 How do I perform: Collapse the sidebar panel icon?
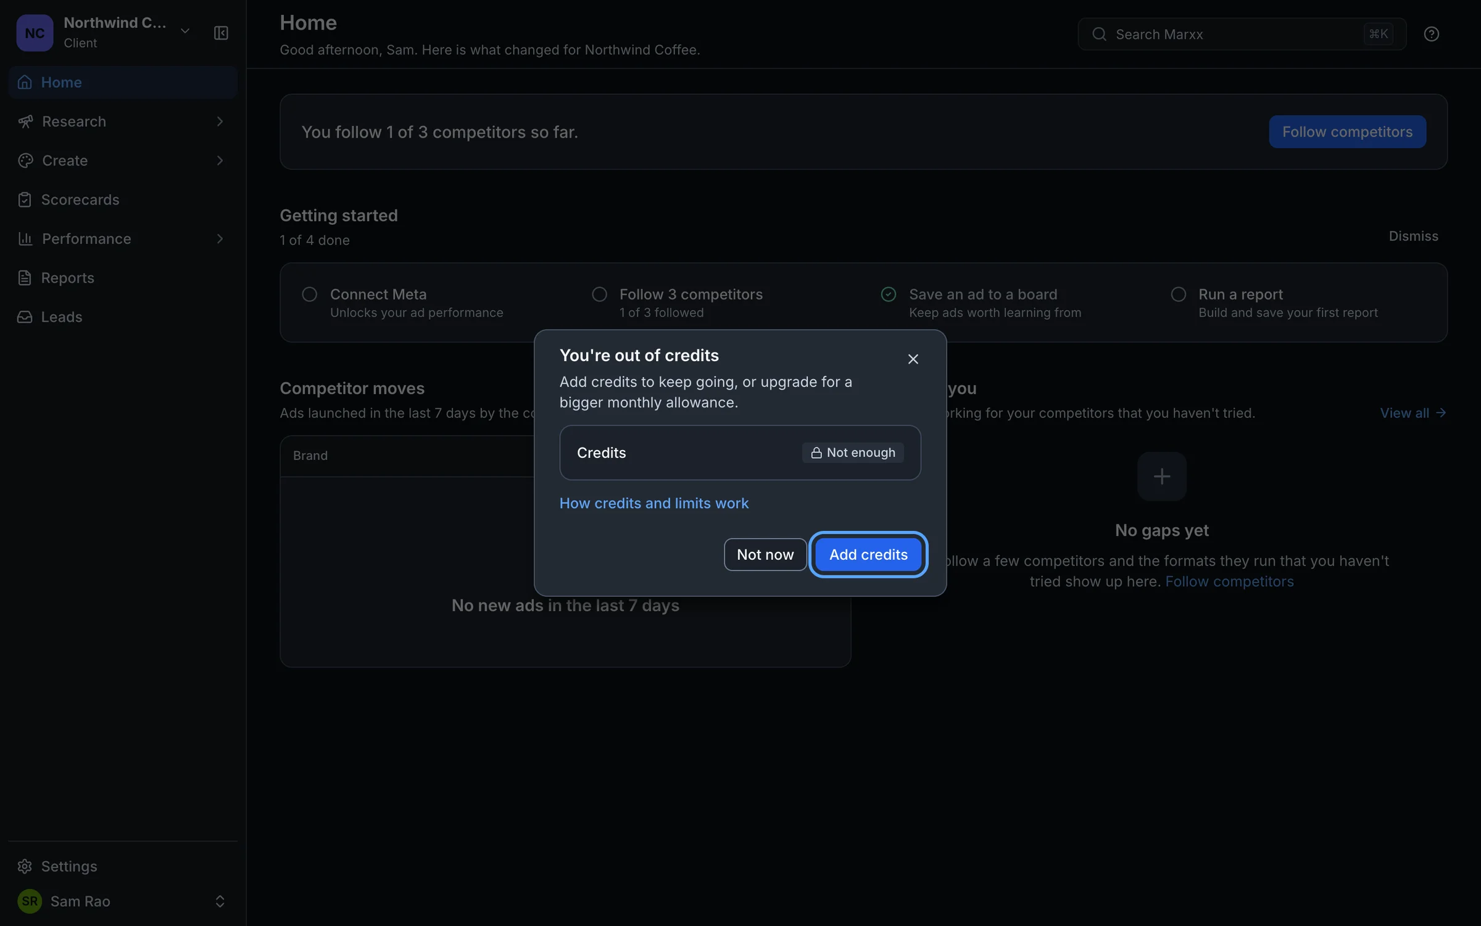click(x=221, y=33)
